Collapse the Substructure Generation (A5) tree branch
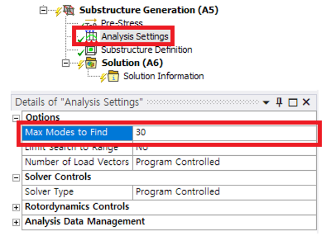Image resolution: width=326 pixels, height=236 pixels. [44, 10]
